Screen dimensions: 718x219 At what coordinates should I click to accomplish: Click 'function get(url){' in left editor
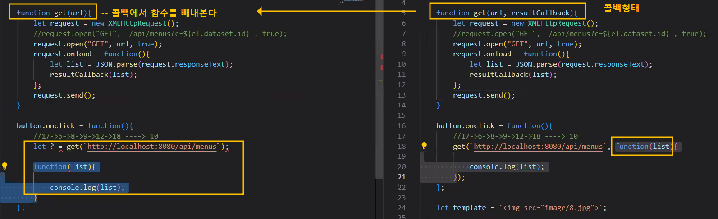54,13
